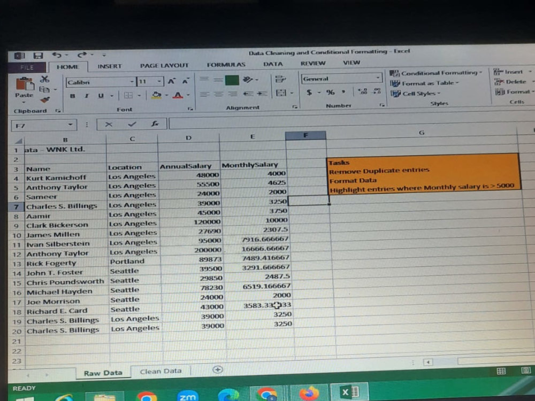Open the Format as Table dropdown

[x=425, y=83]
